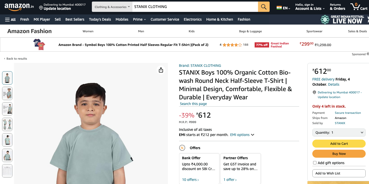The image size is (369, 184).
Task: Open the 10 offers bank offer link
Action: [x=190, y=180]
